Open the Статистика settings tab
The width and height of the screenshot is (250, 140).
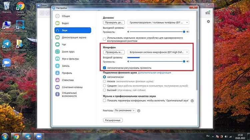tap(73, 80)
